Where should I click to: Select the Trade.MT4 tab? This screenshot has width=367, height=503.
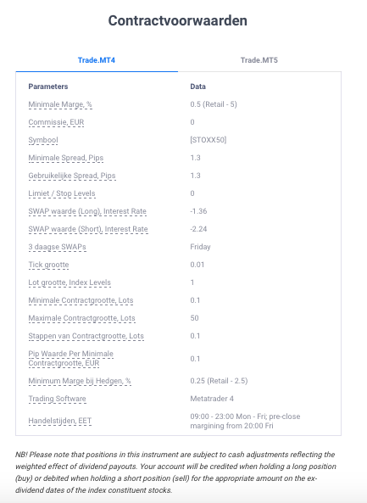click(97, 60)
